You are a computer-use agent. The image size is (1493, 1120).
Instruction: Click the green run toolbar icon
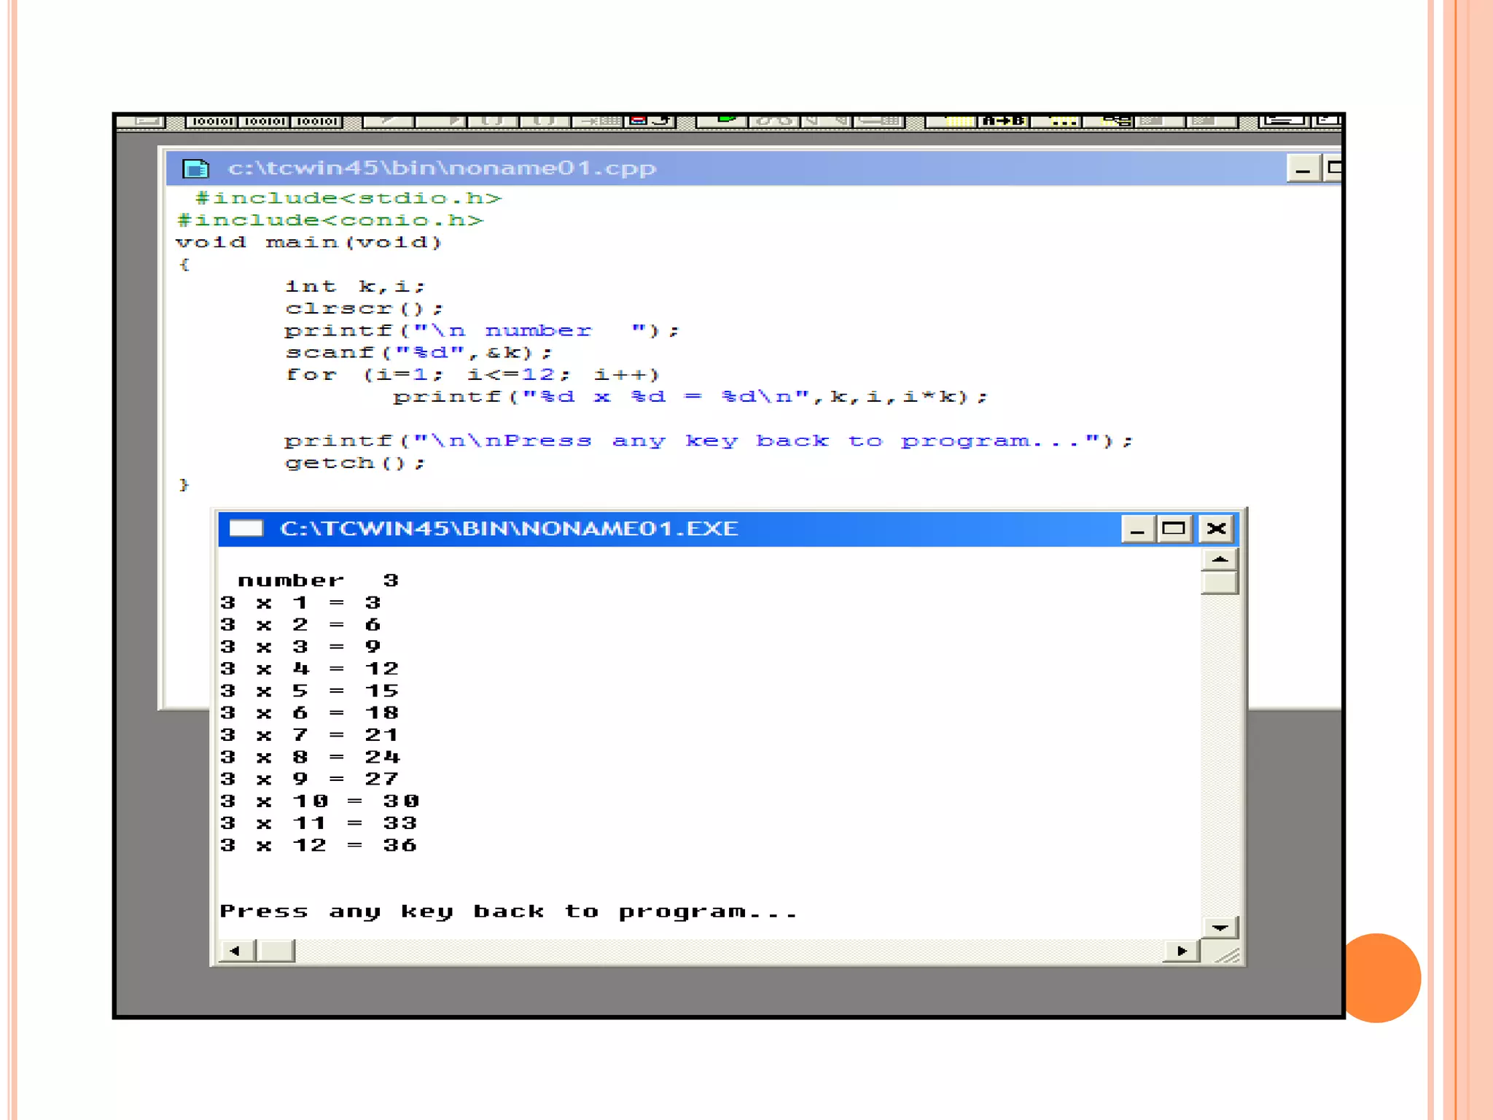click(725, 120)
